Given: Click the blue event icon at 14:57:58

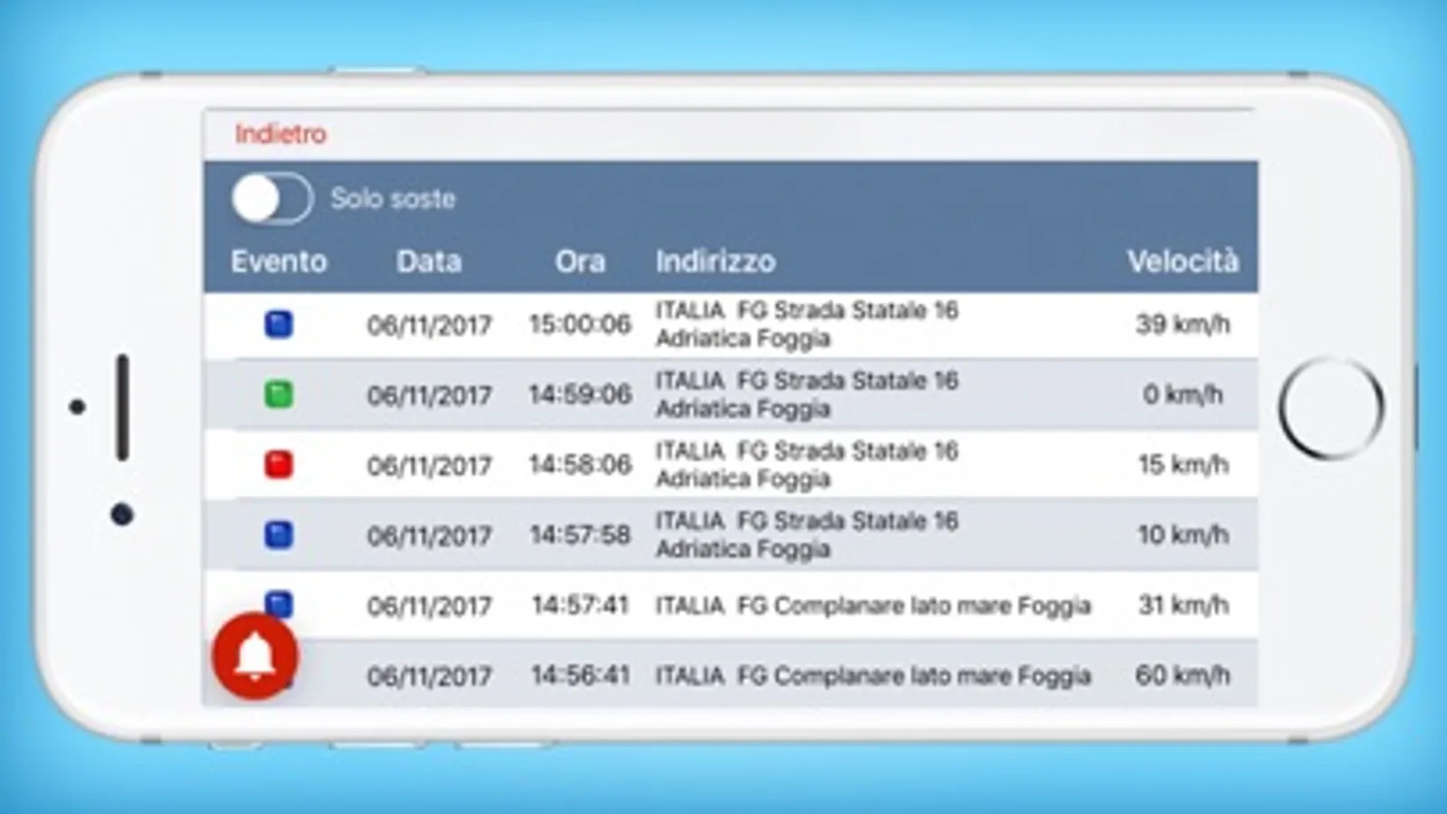Looking at the screenshot, I should click(x=279, y=535).
